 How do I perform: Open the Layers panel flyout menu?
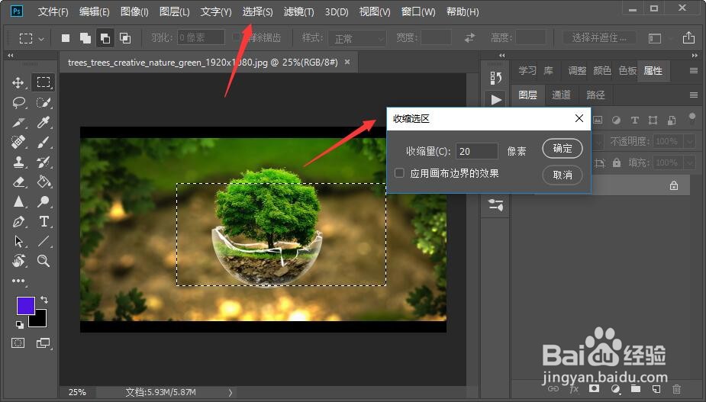(693, 95)
